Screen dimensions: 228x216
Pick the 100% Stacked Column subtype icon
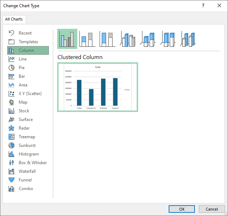point(108,39)
